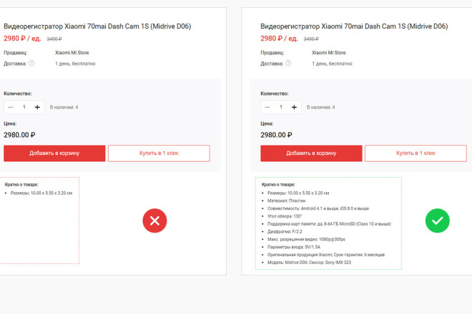Decrease quantity with minus in green-check card

(267, 107)
